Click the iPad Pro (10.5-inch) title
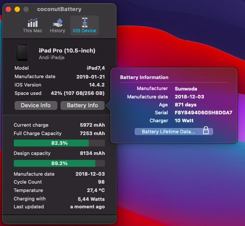The height and width of the screenshot is (226, 245). pyautogui.click(x=67, y=51)
